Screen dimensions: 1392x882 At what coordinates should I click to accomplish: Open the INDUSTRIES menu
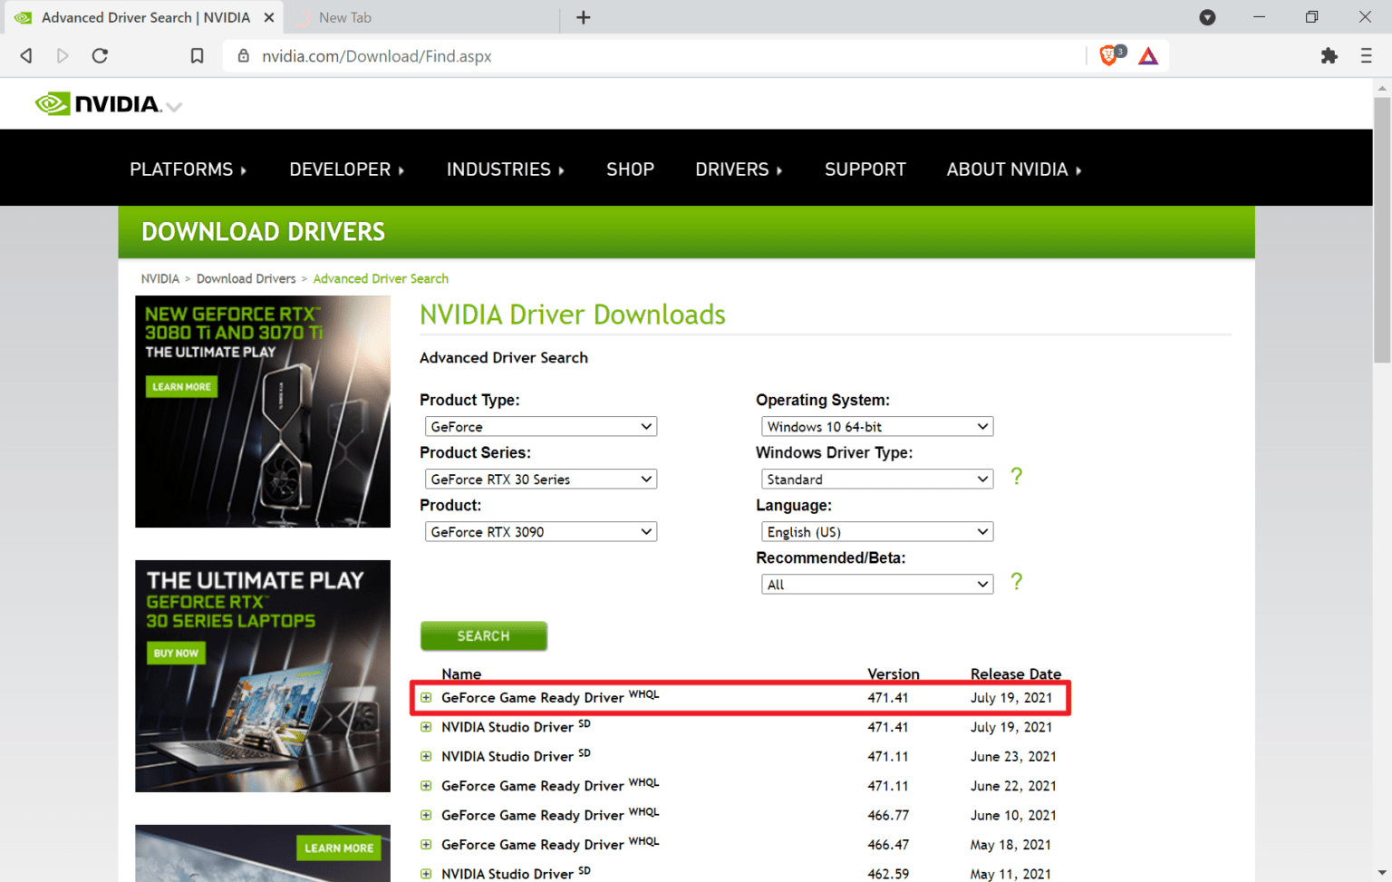point(505,170)
